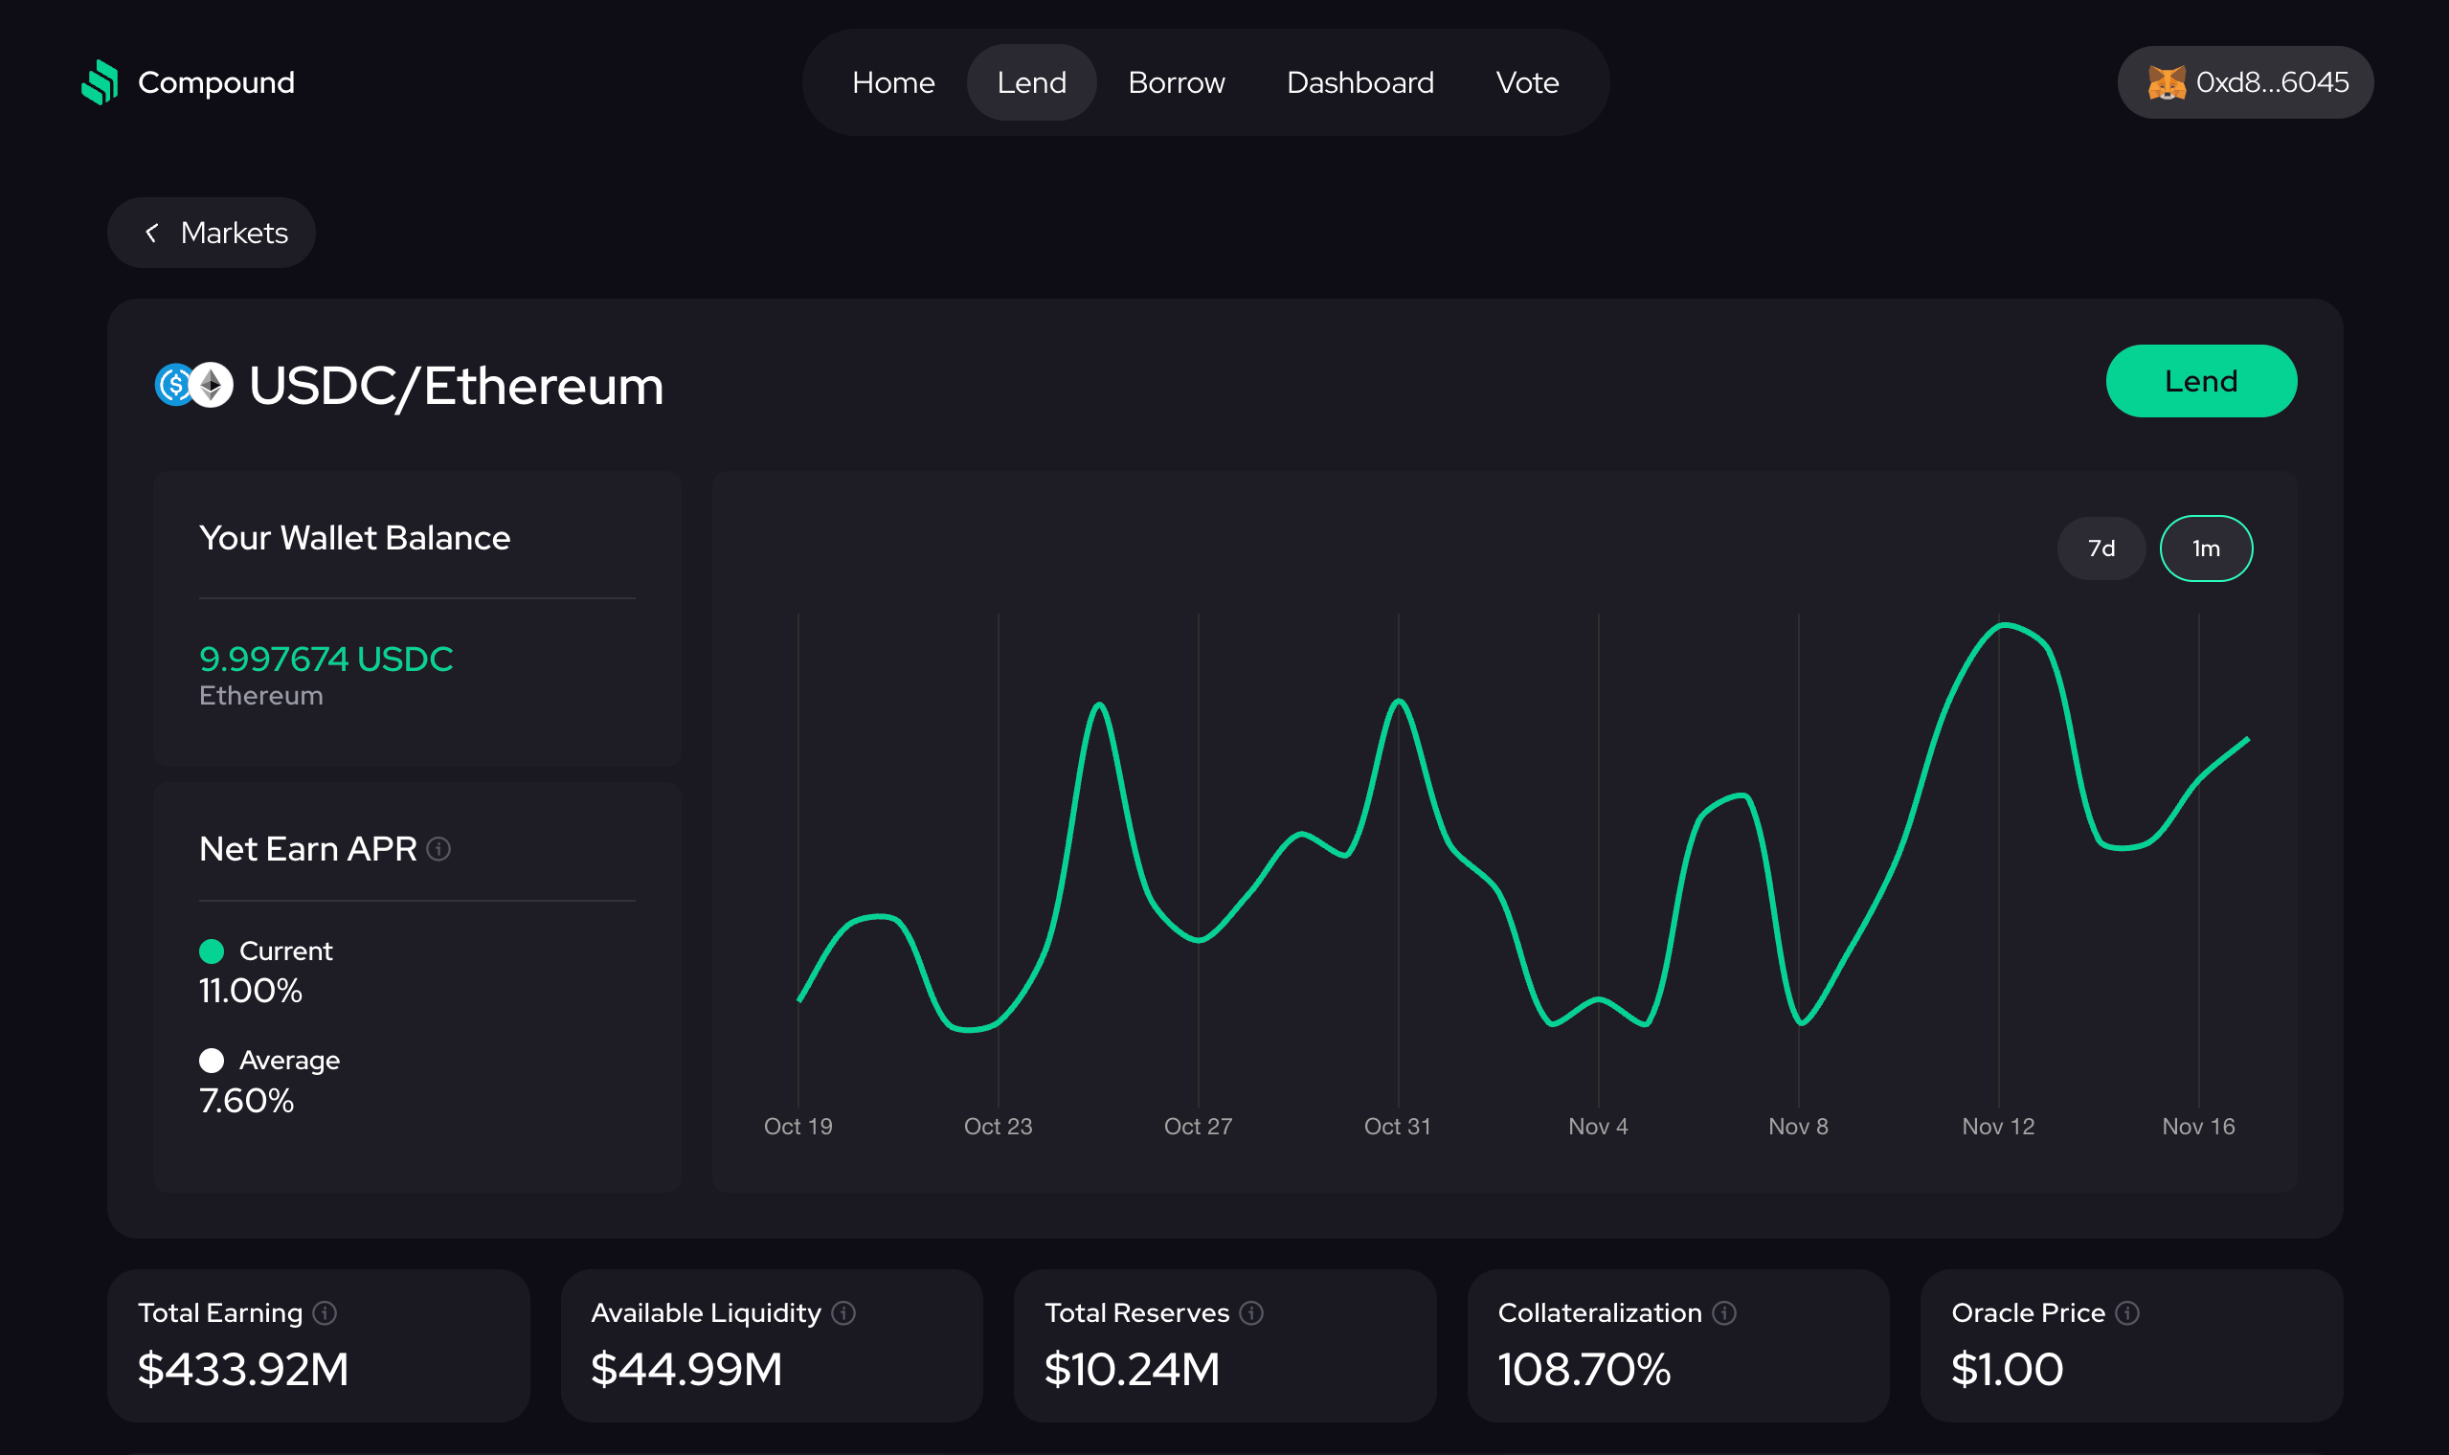Viewport: 2449px width, 1455px height.
Task: Click the USDC coin icon
Action: pos(174,385)
